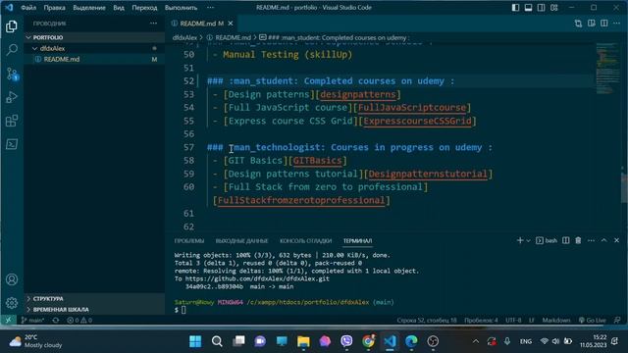Select the ТЕРМИНАЛ panel tab
628x353 pixels.
pos(357,240)
